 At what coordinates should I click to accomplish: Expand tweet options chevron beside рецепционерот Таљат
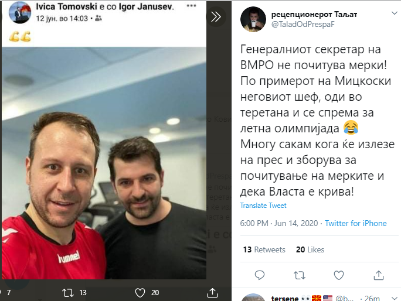[395, 13]
